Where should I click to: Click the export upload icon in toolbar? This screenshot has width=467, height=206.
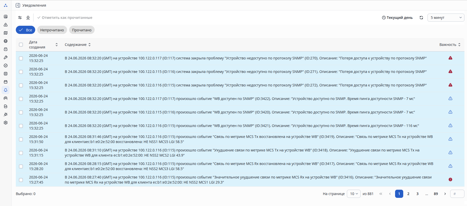(28, 18)
